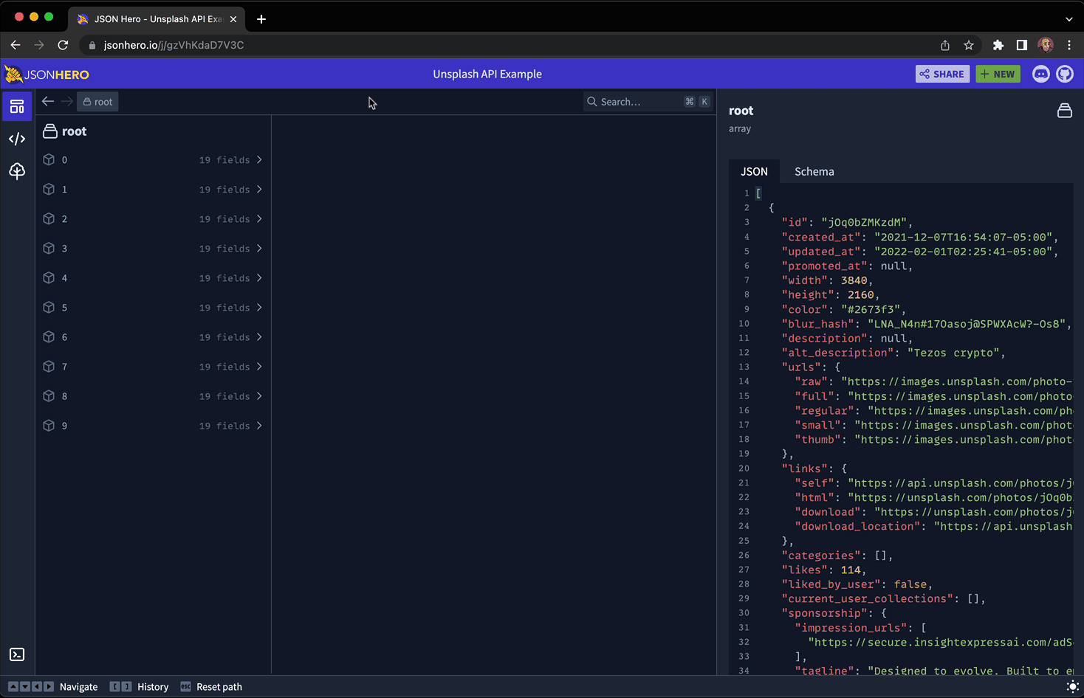This screenshot has width=1084, height=698.
Task: Switch to the JSON editor sidebar icon
Action: pyautogui.click(x=16, y=138)
